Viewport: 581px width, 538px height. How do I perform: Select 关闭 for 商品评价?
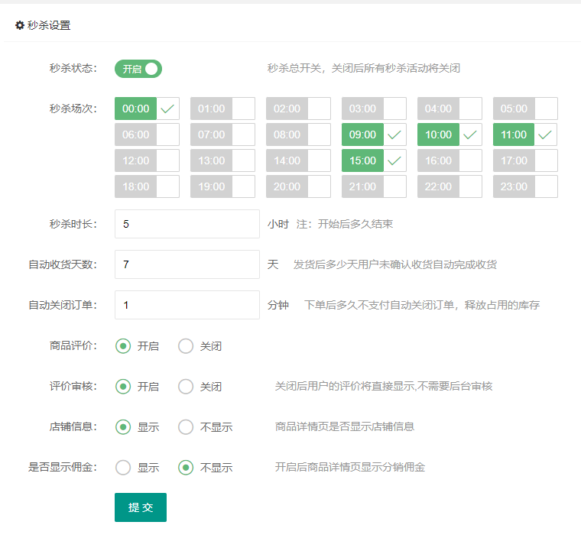pos(186,346)
